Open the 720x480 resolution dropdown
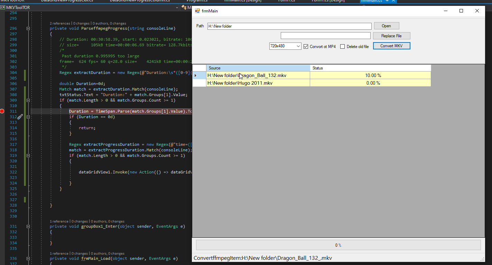The width and height of the screenshot is (492, 265). point(298,46)
